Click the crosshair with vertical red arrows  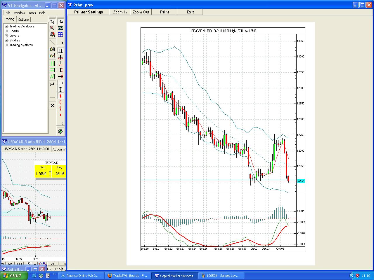coord(60,70)
